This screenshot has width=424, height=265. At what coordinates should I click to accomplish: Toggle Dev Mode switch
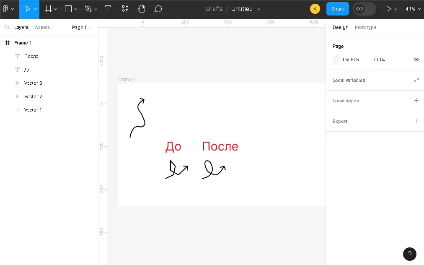click(x=364, y=9)
